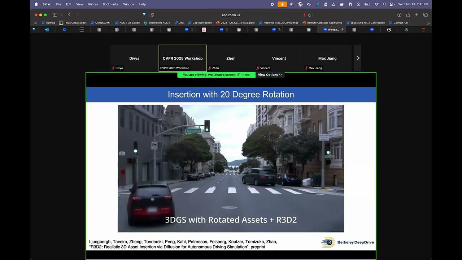The width and height of the screenshot is (462, 260).
Task: Open the Share sheet in Safari
Action: tap(408, 15)
